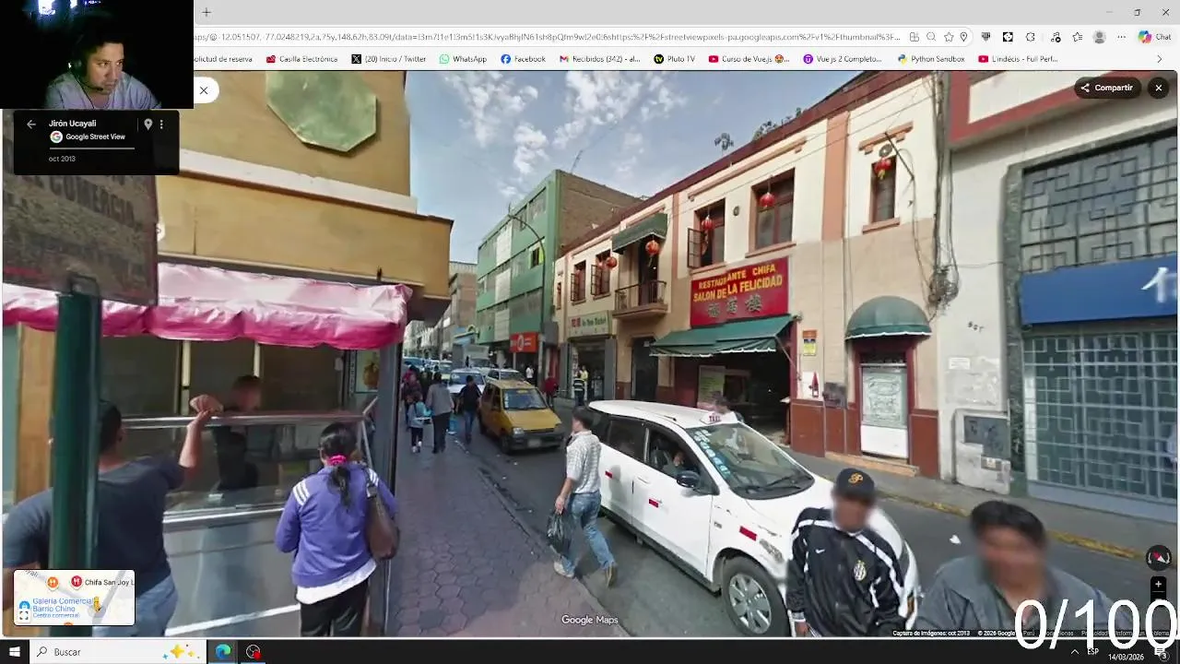Click the compass rotate control
The image size is (1180, 664).
click(1159, 557)
